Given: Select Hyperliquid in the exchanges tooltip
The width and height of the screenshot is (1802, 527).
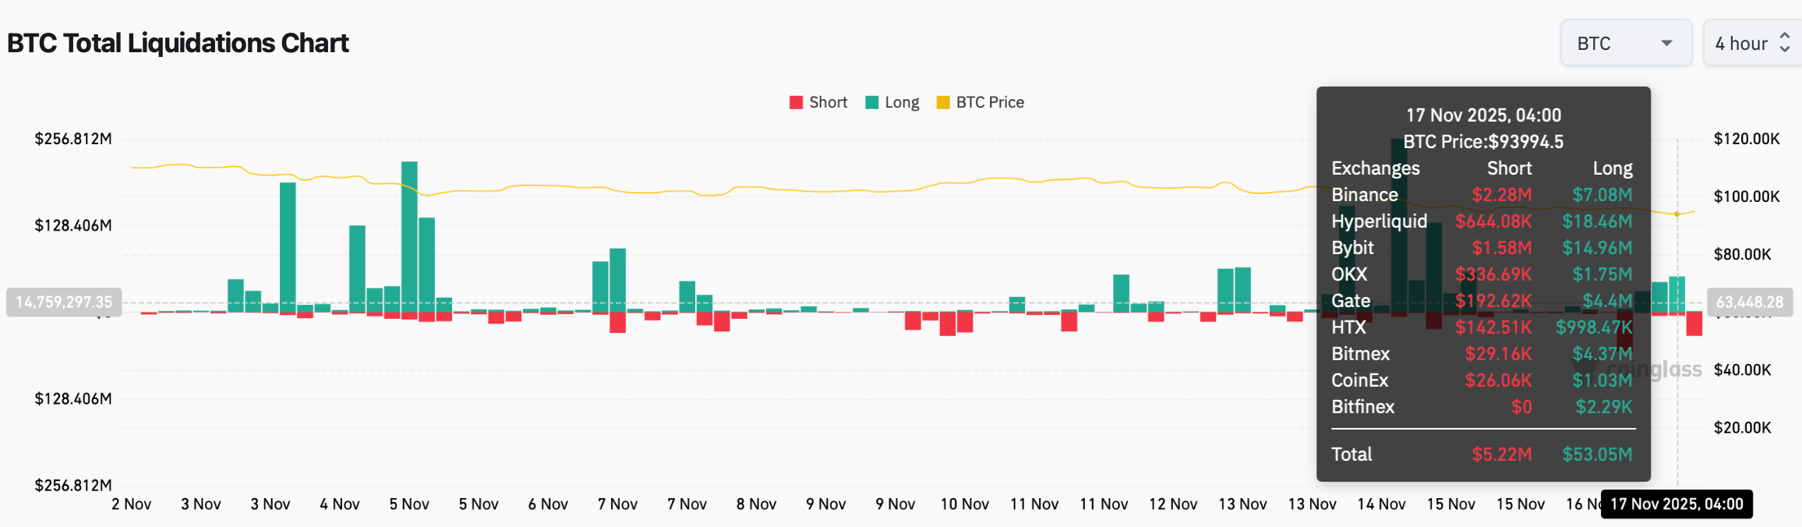Looking at the screenshot, I should click(x=1380, y=221).
